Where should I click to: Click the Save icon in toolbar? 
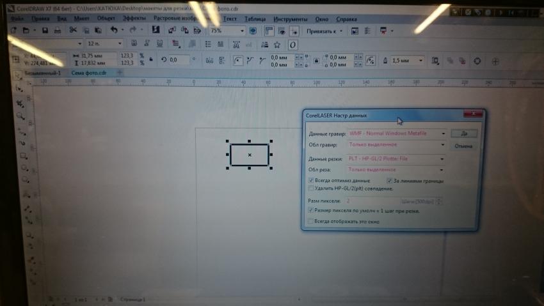(45, 30)
